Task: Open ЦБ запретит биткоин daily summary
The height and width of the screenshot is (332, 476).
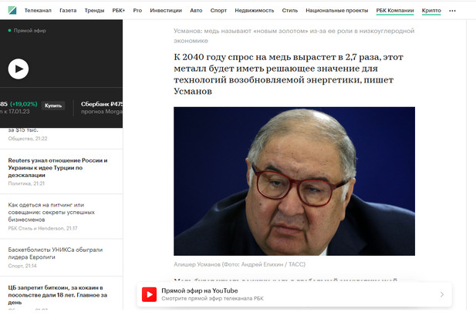Action: click(58, 295)
